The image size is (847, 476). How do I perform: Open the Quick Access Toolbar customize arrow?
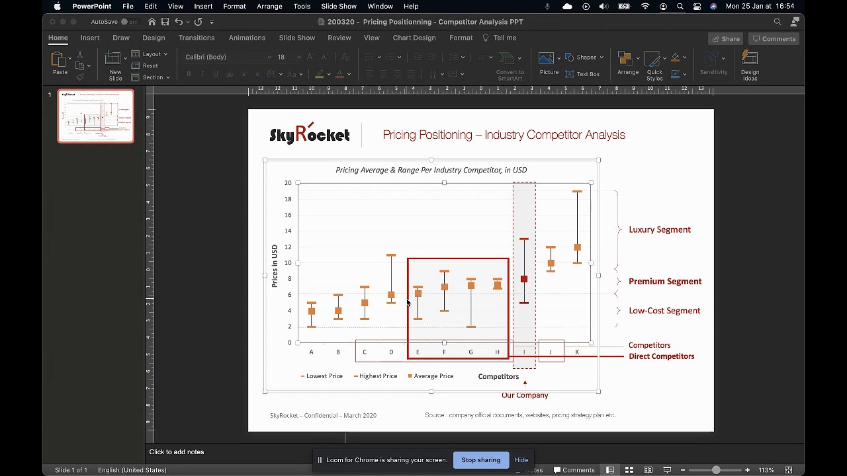tap(212, 22)
